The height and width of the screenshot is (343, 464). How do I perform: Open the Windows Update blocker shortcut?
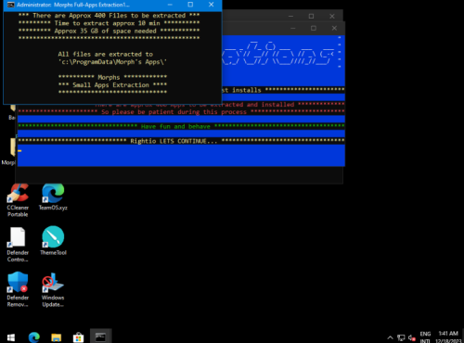coord(53,289)
